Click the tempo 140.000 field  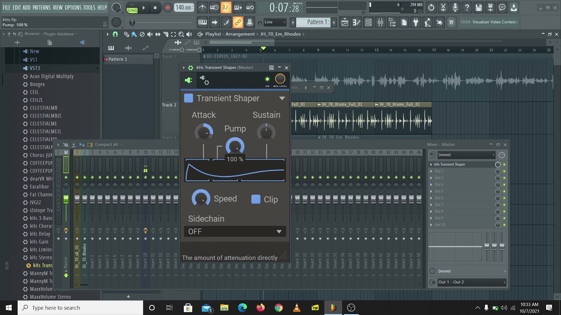click(x=184, y=7)
